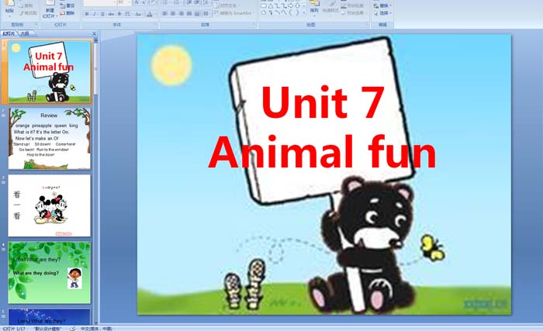543x331 pixels.
Task: Open the Font group dialog launcher
Action: [155, 23]
